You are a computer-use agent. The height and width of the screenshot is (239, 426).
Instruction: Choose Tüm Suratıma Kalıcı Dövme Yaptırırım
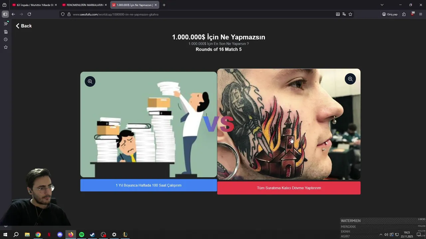point(289,188)
